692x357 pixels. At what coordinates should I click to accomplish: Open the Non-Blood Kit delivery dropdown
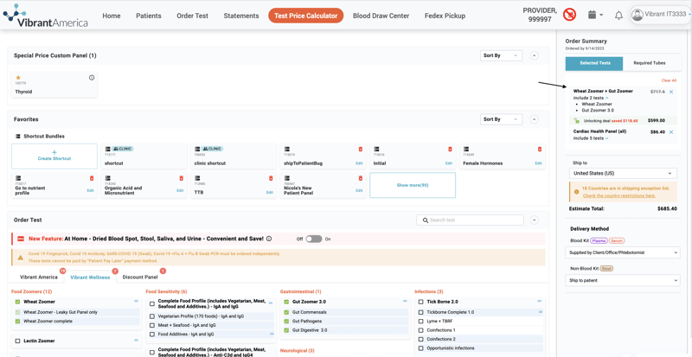(623, 280)
